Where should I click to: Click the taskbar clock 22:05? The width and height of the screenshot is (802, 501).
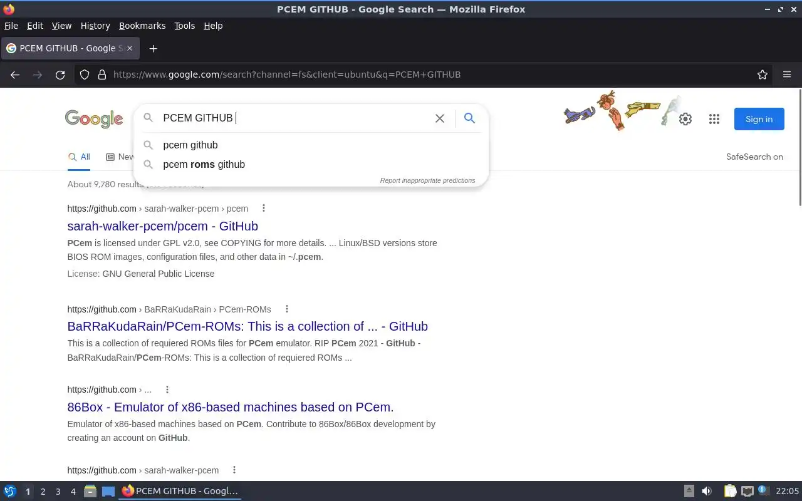click(x=787, y=491)
